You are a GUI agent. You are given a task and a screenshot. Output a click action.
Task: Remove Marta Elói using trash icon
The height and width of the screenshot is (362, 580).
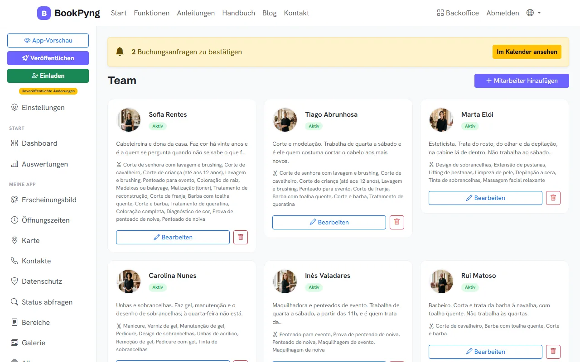click(x=553, y=198)
